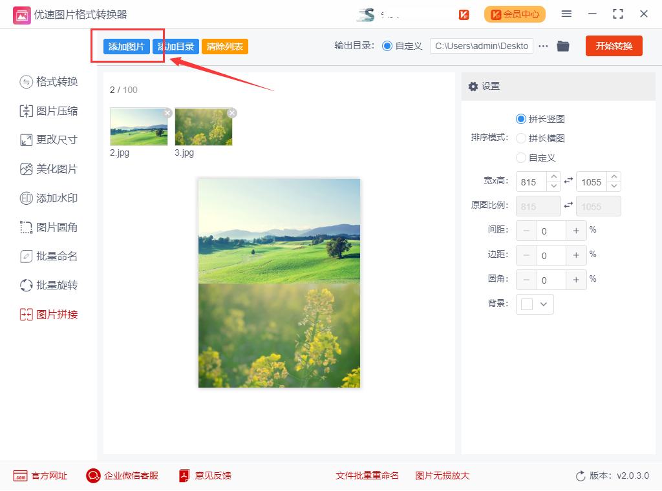Select the 2.jpg thumbnail
Viewport: 662px width, 491px height.
[138, 127]
